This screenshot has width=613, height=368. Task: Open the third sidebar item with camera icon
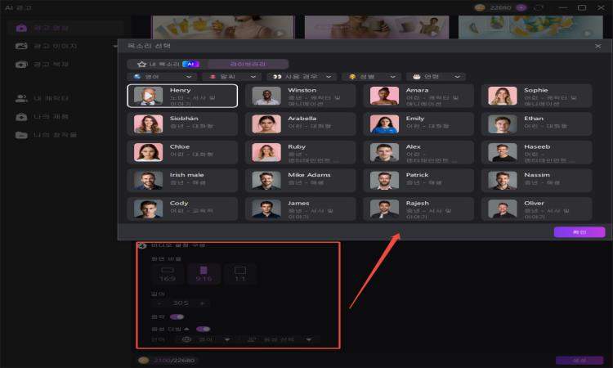coord(65,64)
